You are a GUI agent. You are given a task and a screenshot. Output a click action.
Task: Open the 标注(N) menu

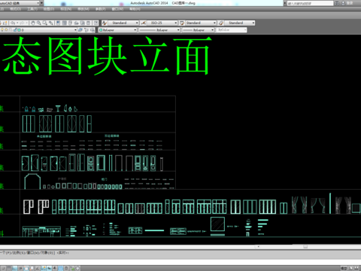tap(66, 9)
